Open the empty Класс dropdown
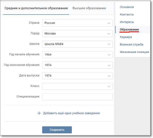The height and width of the screenshot is (138, 153). pos(77,86)
